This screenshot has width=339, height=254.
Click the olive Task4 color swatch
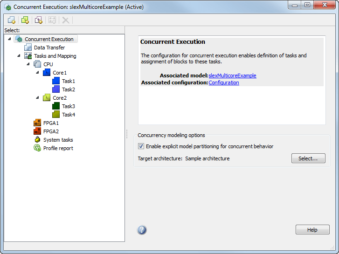[56, 114]
